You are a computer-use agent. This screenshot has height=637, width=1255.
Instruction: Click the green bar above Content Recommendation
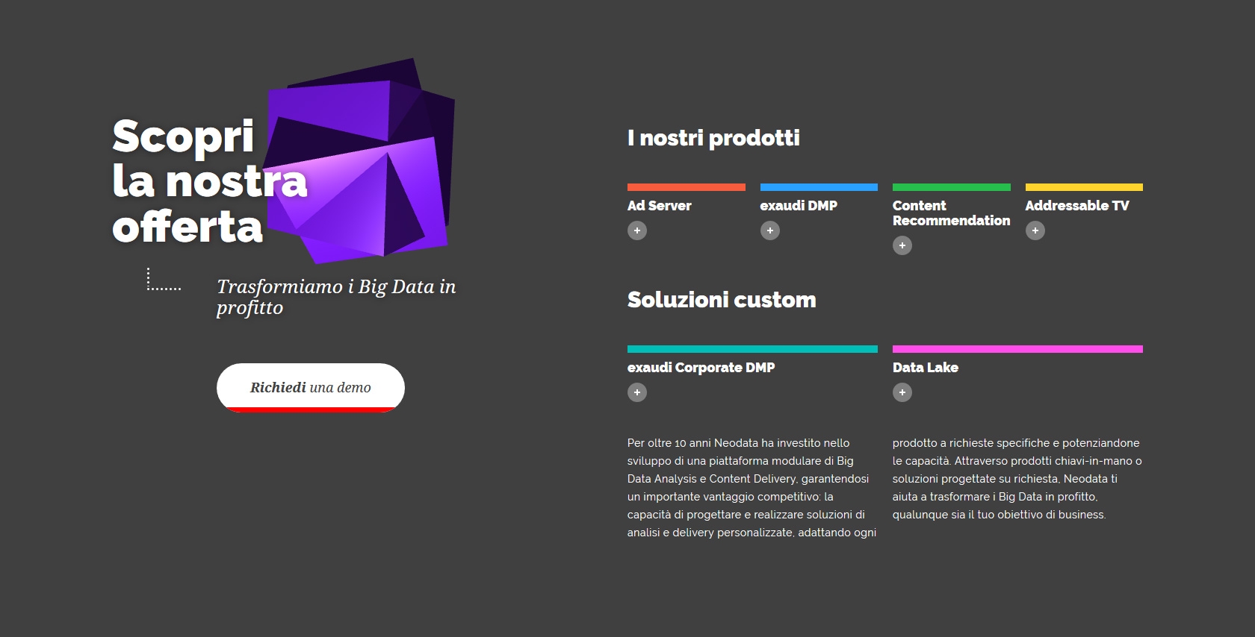(952, 187)
